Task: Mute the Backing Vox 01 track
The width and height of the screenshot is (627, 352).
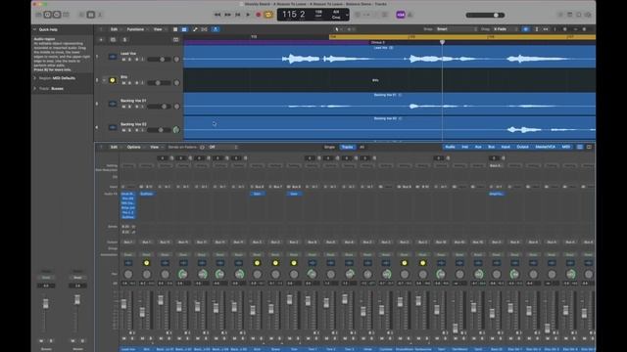Action: point(123,107)
